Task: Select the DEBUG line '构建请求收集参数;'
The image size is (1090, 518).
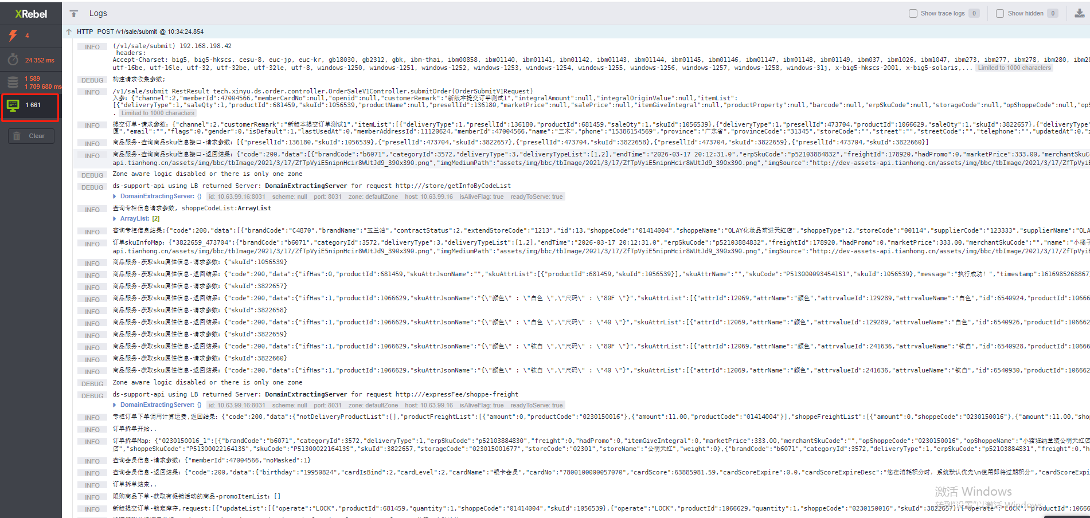Action: coord(139,80)
